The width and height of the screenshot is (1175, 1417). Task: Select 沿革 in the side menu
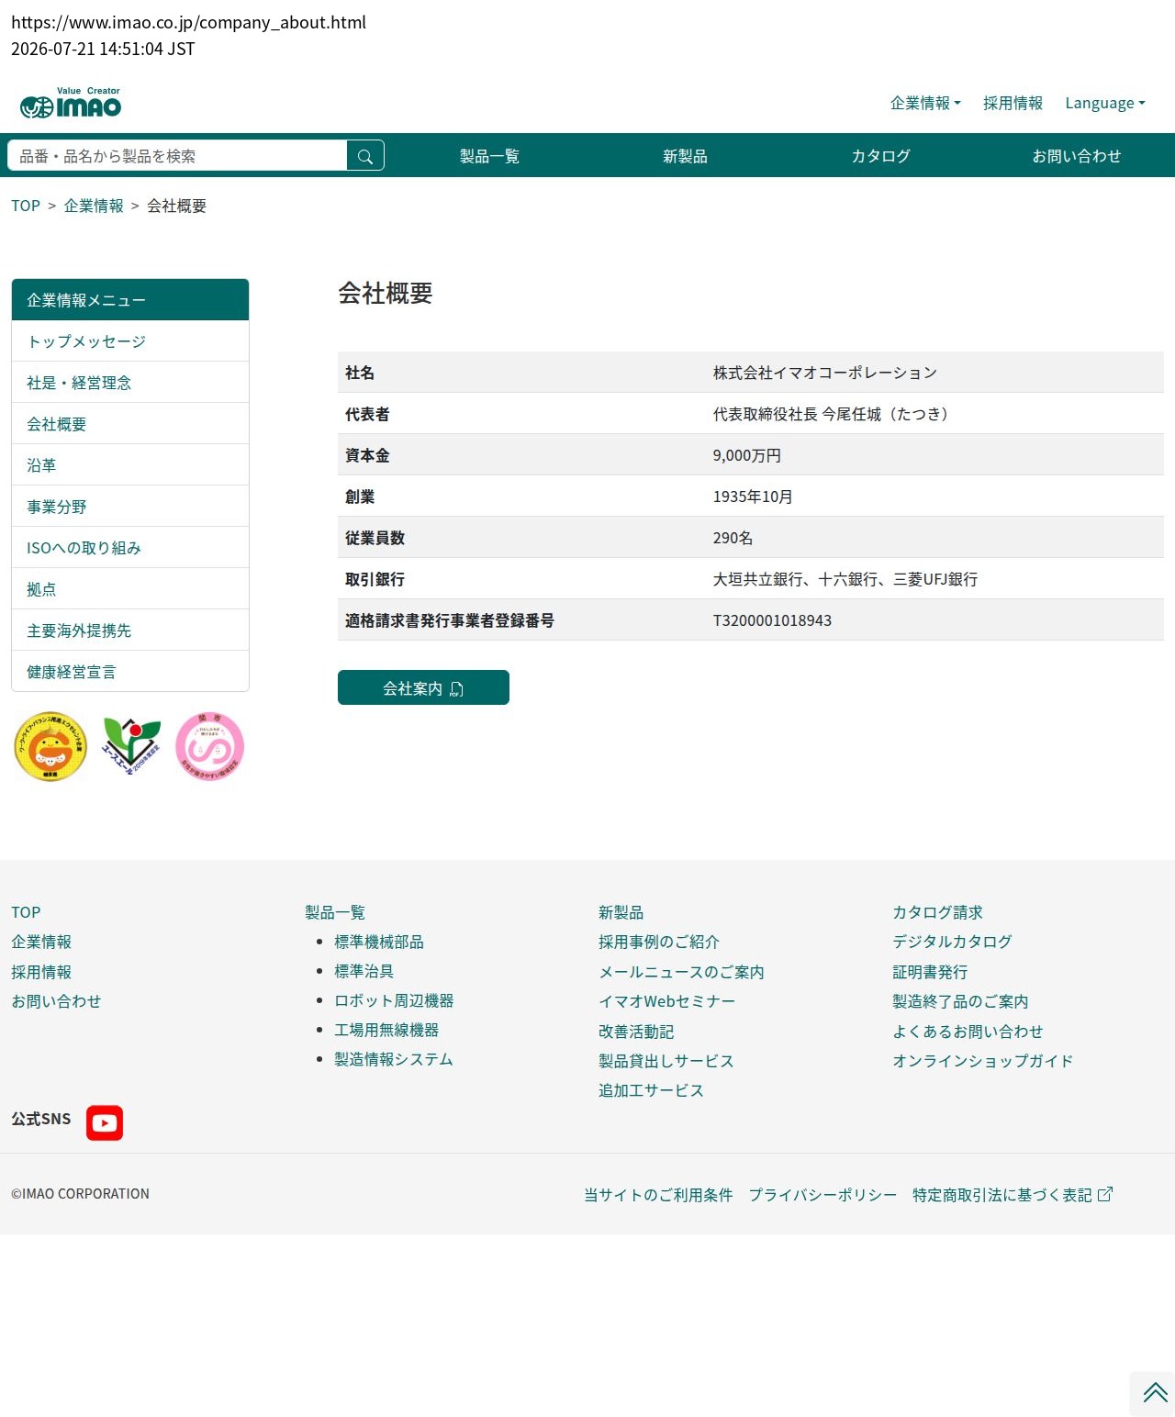click(x=130, y=465)
